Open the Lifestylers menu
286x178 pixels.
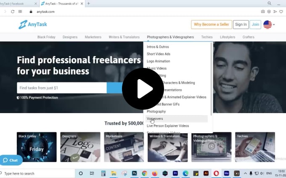(x=228, y=37)
